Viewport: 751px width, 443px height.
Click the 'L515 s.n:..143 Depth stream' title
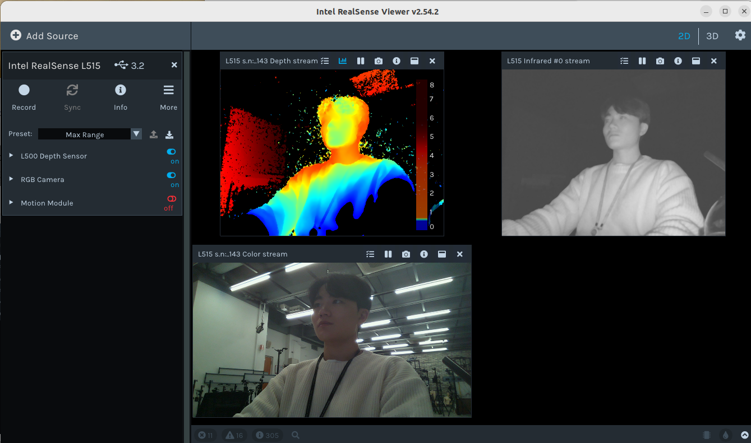click(x=271, y=60)
